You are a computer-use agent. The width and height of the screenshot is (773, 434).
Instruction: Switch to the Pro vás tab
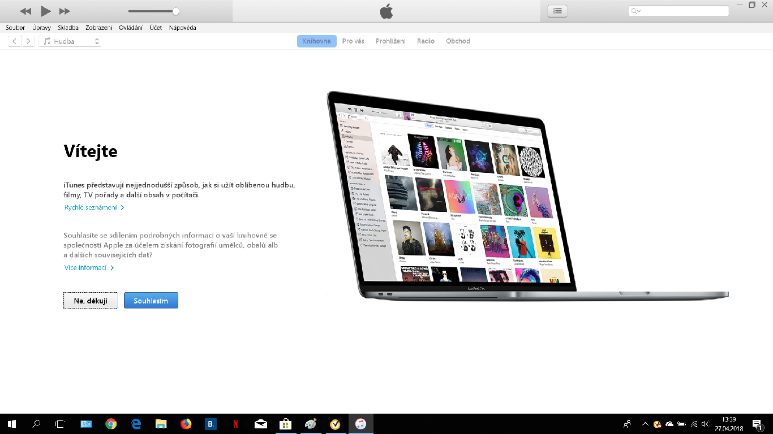coord(353,41)
